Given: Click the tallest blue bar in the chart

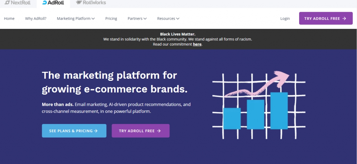Looking at the screenshot, I should [279, 110].
